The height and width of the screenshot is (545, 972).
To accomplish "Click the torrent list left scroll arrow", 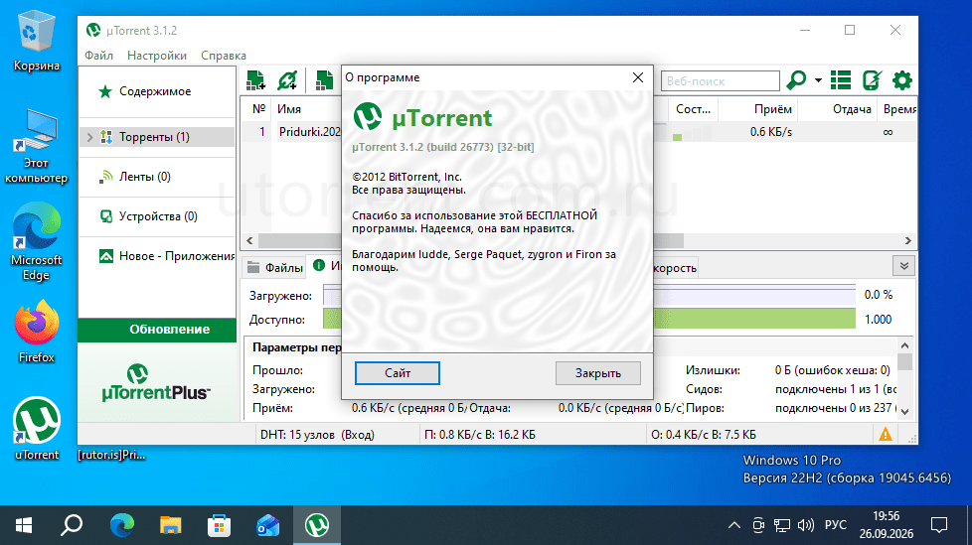I will (x=249, y=240).
